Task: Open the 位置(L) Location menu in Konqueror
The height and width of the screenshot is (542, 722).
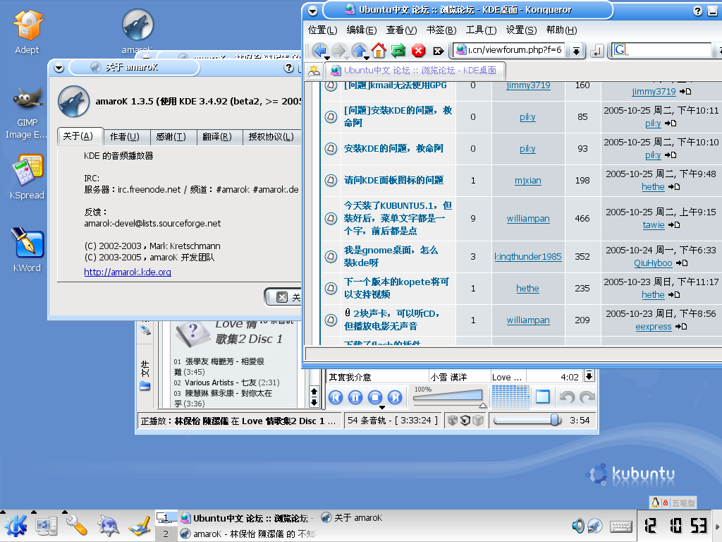Action: click(323, 30)
